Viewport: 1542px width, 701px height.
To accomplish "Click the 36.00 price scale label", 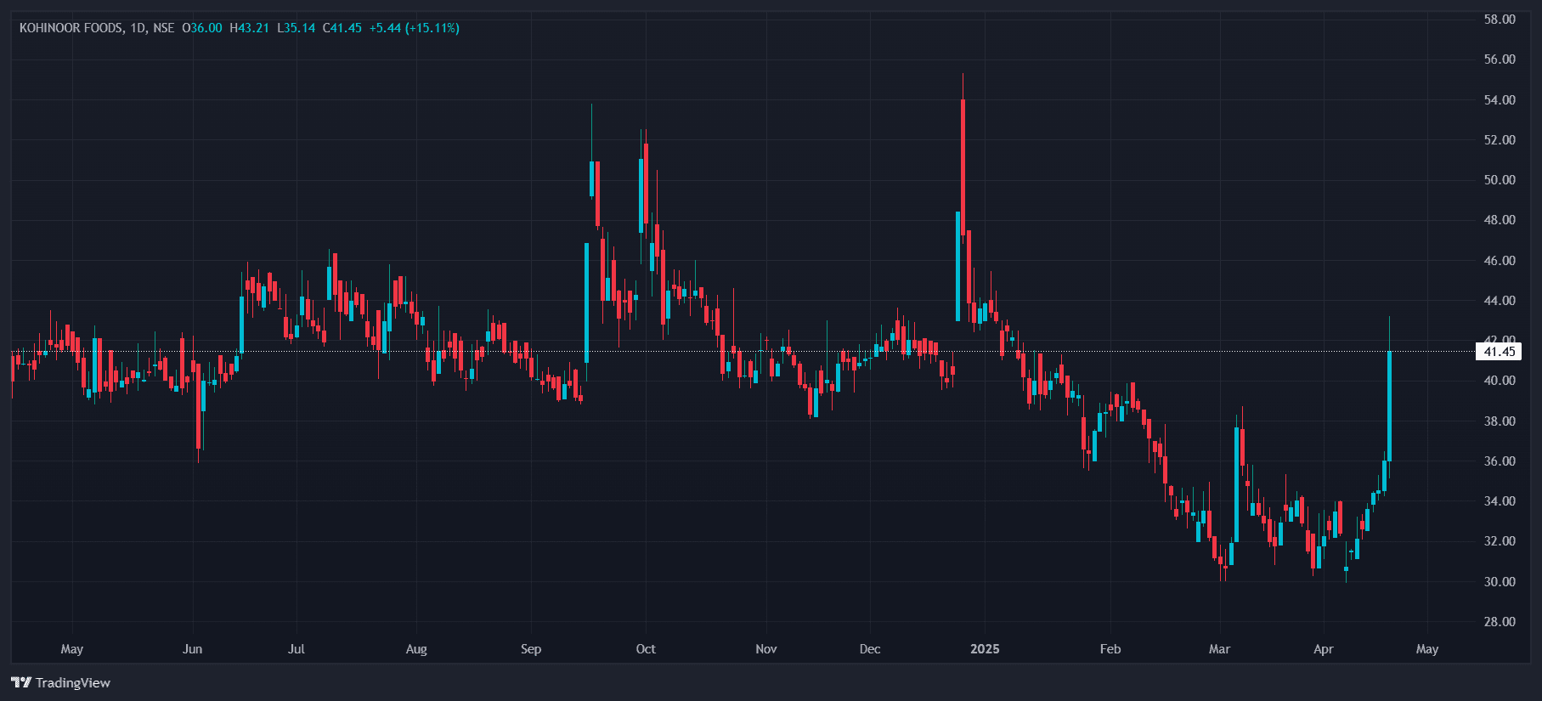I will click(x=1500, y=461).
